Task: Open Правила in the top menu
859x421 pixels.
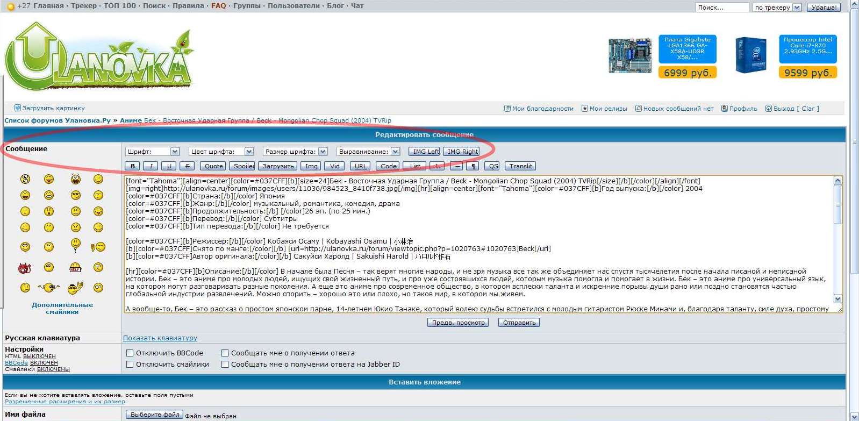Action: (x=188, y=6)
